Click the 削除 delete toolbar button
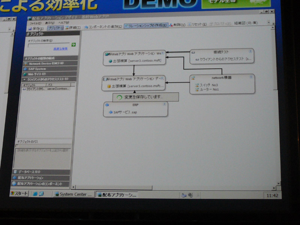Screen dimensions: 300x225 177,25
